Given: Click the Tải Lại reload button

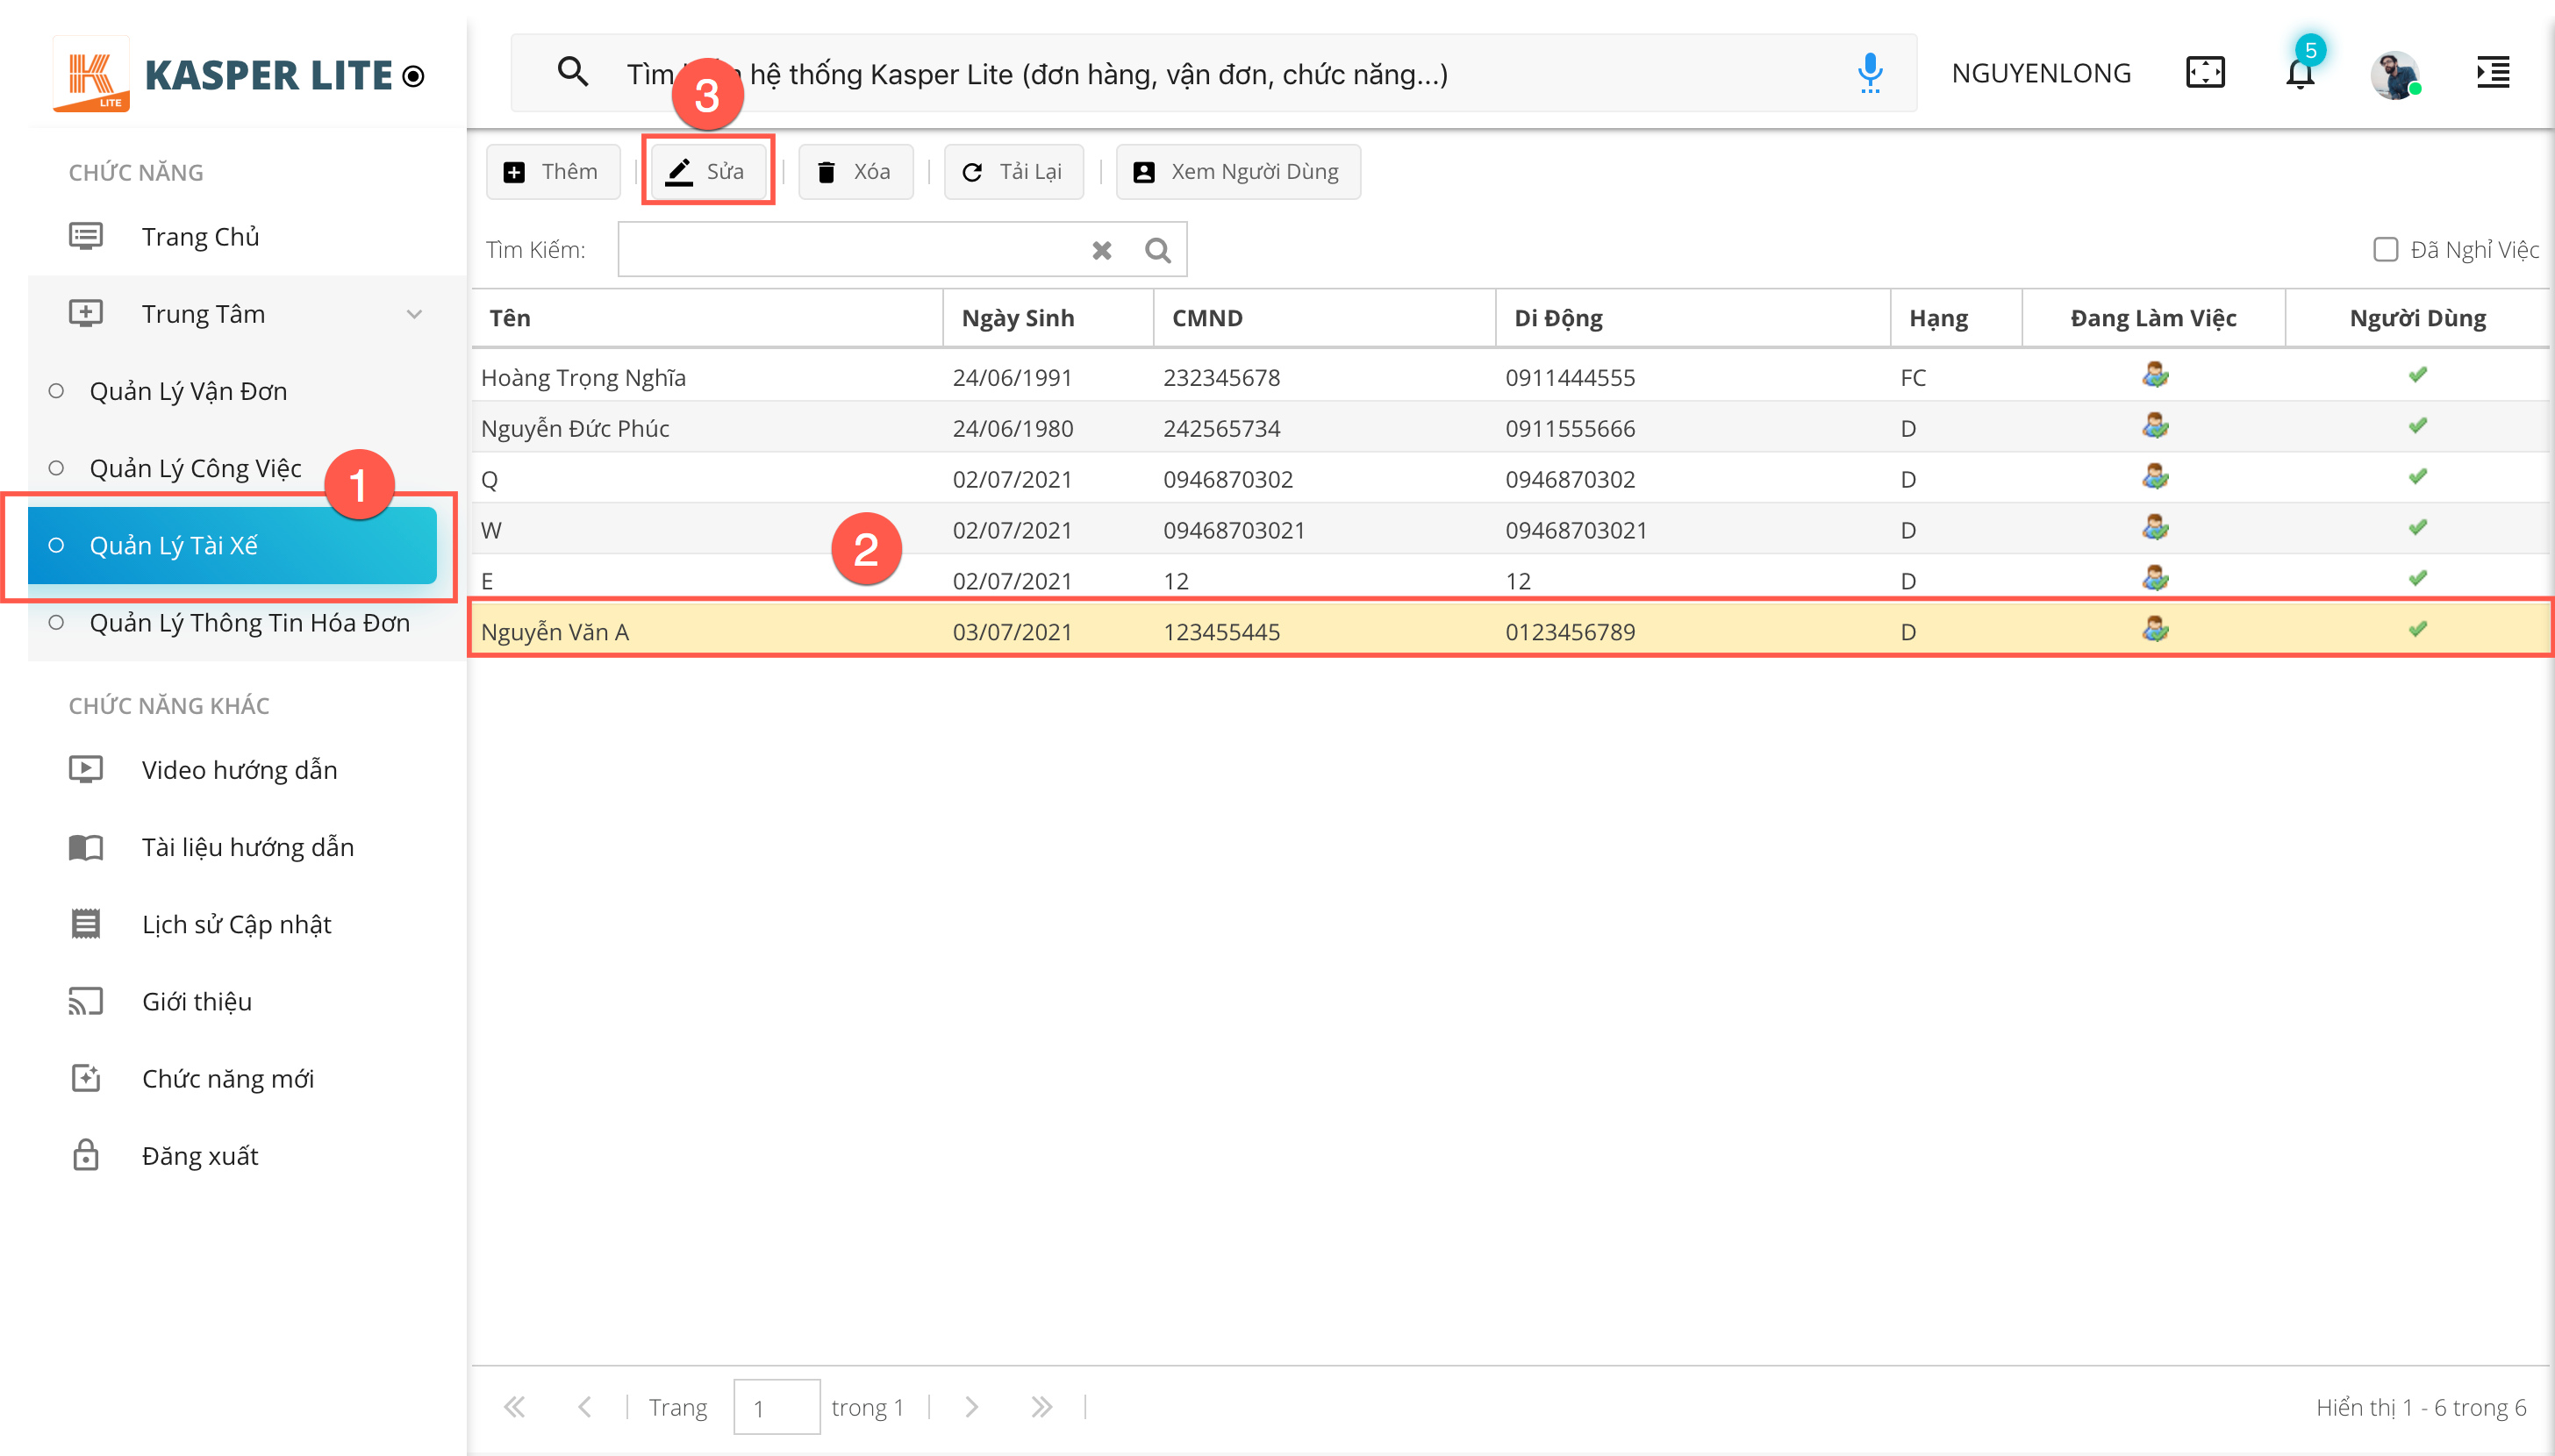Looking at the screenshot, I should coord(1013,172).
